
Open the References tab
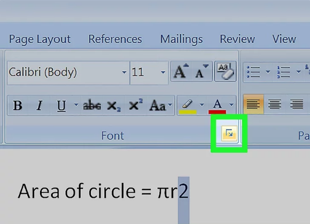point(115,39)
